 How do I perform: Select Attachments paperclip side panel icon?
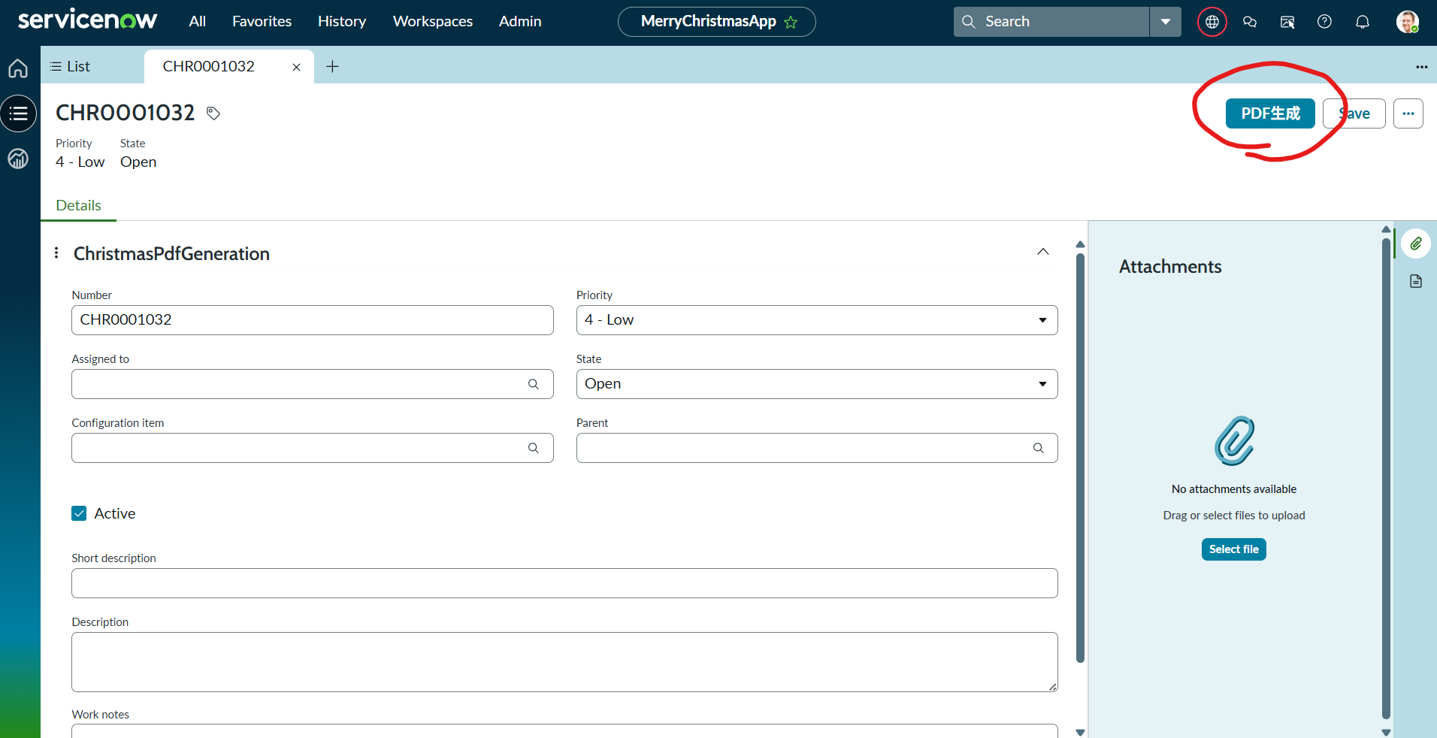tap(1416, 243)
